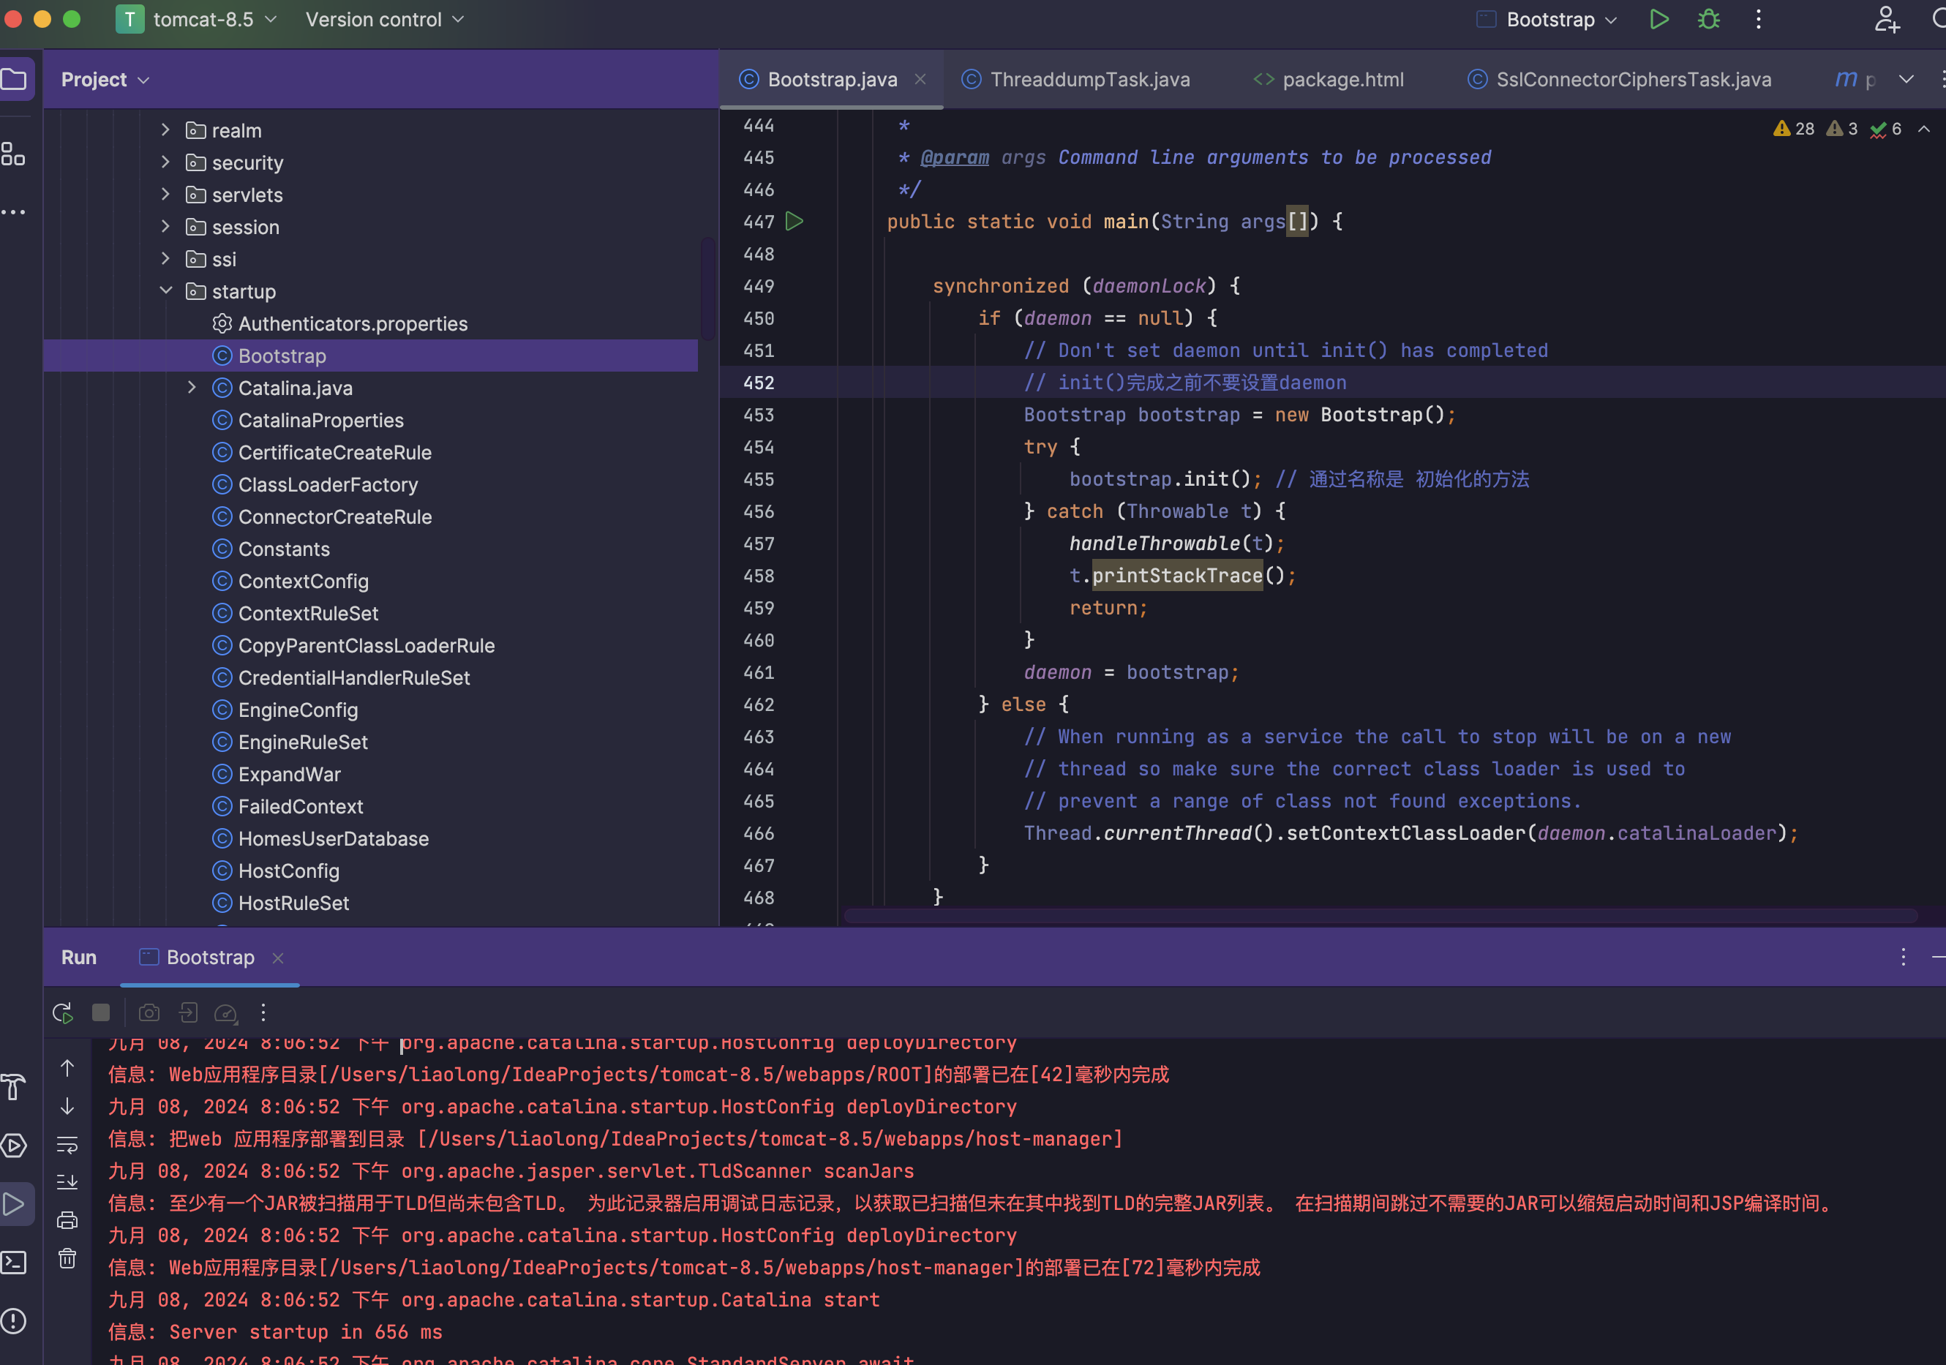The image size is (1946, 1365).
Task: Toggle the Project tool window folder icon
Action: [x=15, y=80]
